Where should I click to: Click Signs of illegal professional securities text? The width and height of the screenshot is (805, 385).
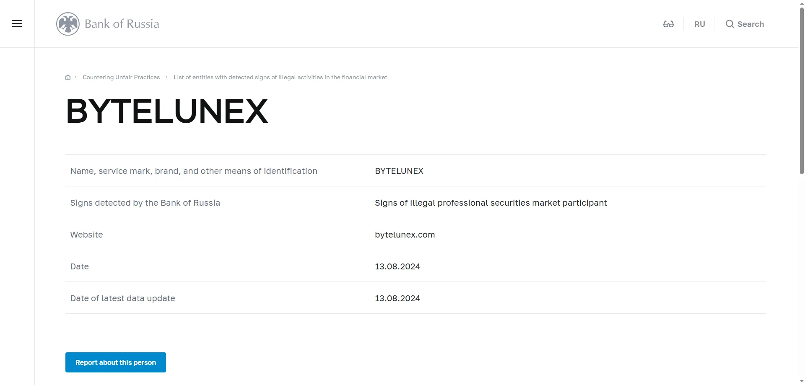point(491,203)
